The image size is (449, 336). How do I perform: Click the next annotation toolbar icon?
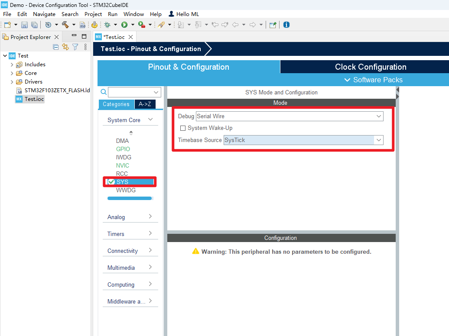pyautogui.click(x=181, y=25)
